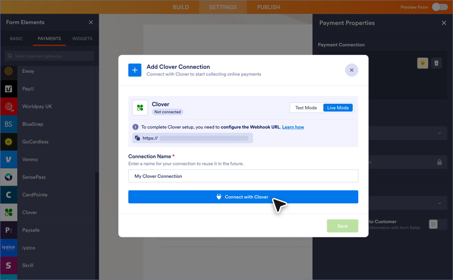
Task: Click the webhook URL field
Action: pos(193,138)
